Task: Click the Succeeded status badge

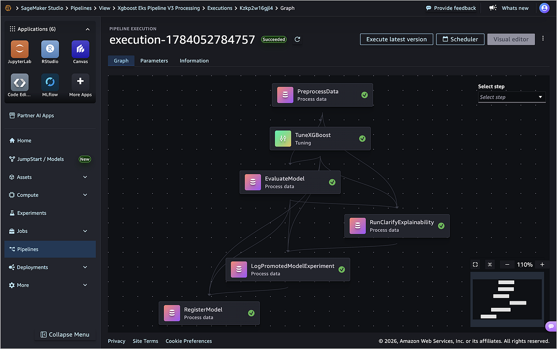Action: coord(274,39)
